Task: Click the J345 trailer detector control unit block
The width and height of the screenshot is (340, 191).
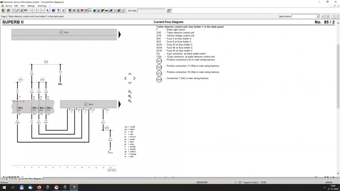Action: pos(88,104)
